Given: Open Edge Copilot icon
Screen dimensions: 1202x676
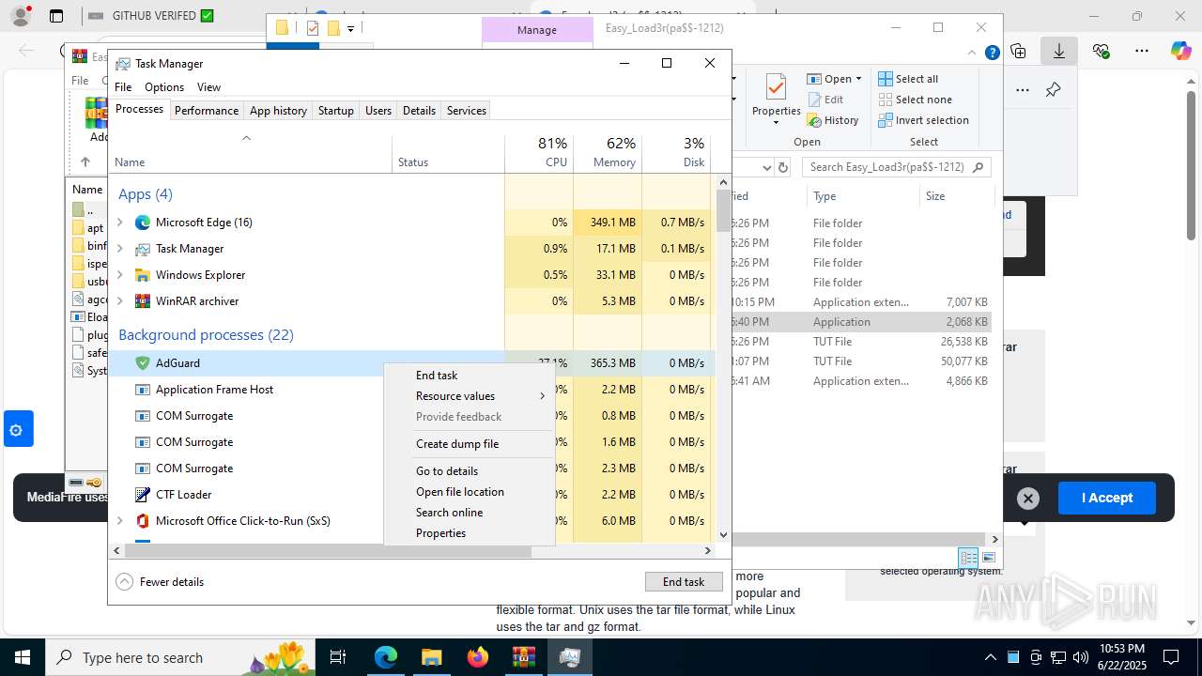Looking at the screenshot, I should click(1180, 51).
